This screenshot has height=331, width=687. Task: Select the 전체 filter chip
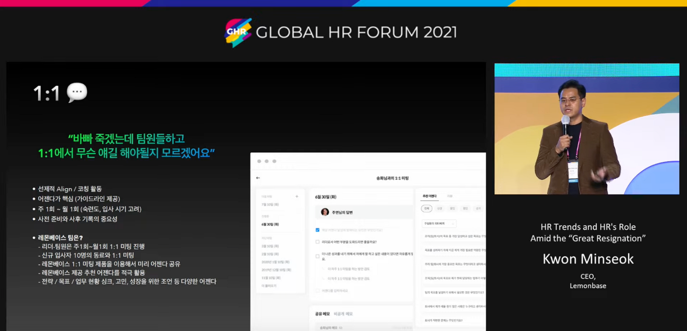[x=427, y=208]
